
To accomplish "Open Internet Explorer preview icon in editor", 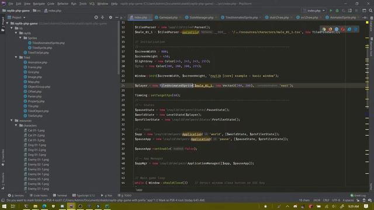I will pyautogui.click(x=349, y=29).
